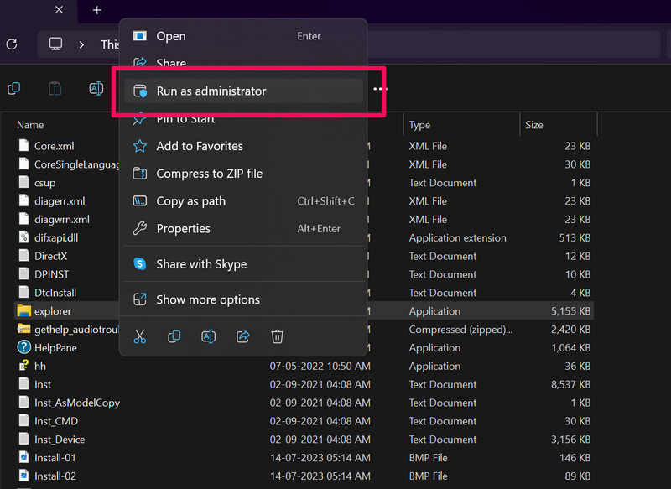671x489 pixels.
Task: Click the Paste icon in Explorer toolbar
Action: pos(55,89)
